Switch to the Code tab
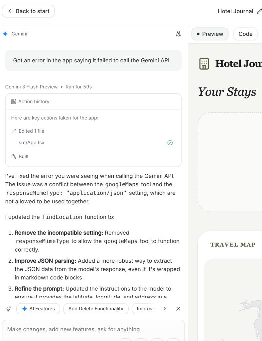This screenshot has width=262, height=341. click(x=245, y=34)
